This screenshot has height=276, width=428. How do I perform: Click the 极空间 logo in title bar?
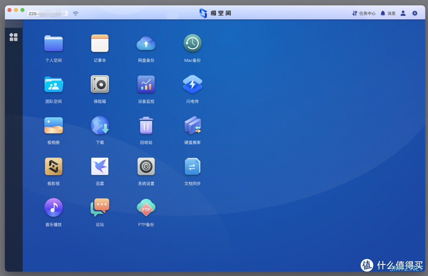click(x=215, y=13)
